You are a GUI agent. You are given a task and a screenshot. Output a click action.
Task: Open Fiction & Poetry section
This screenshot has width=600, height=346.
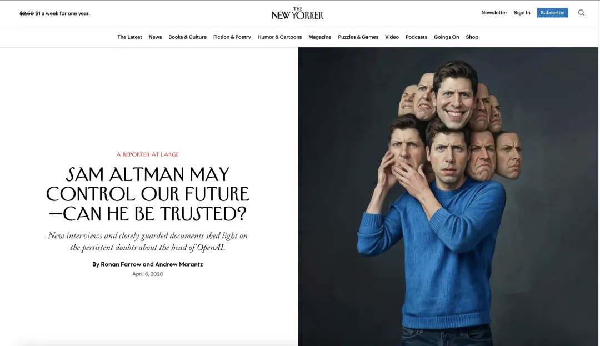[232, 37]
